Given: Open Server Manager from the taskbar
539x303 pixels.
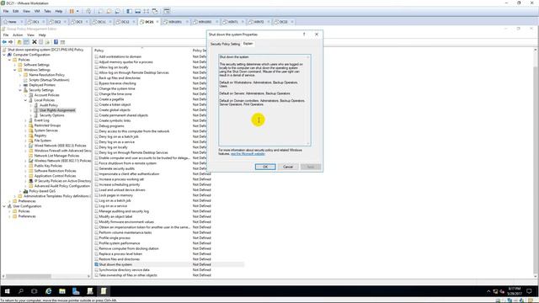Looking at the screenshot, I should [76, 291].
